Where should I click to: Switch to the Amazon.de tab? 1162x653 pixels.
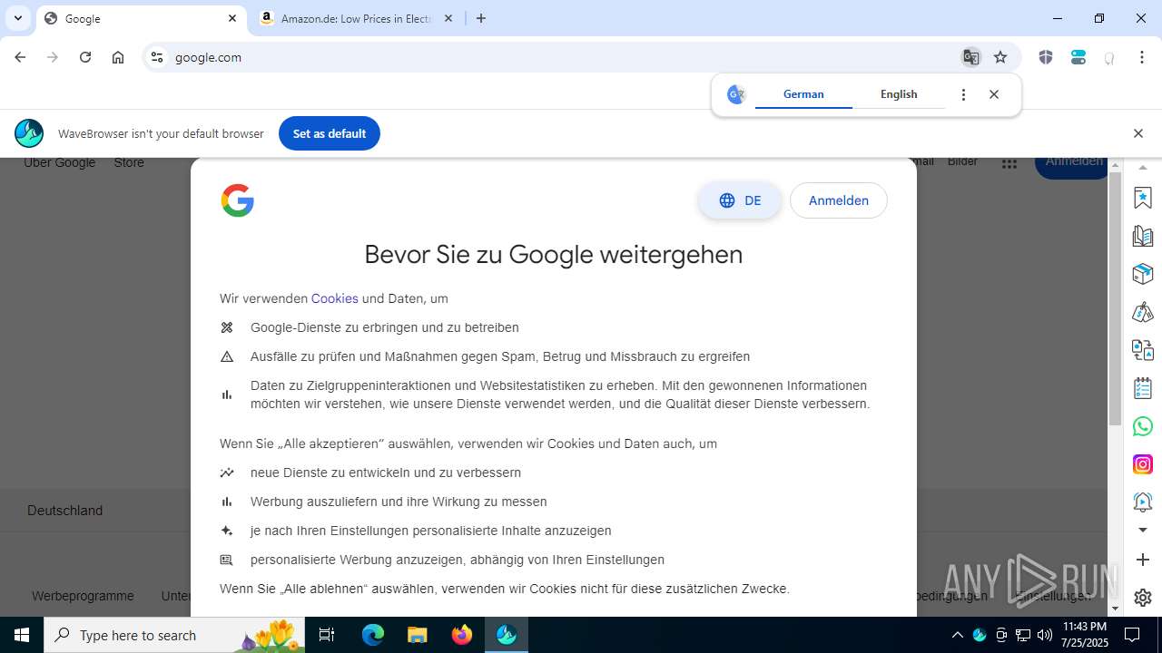point(357,18)
